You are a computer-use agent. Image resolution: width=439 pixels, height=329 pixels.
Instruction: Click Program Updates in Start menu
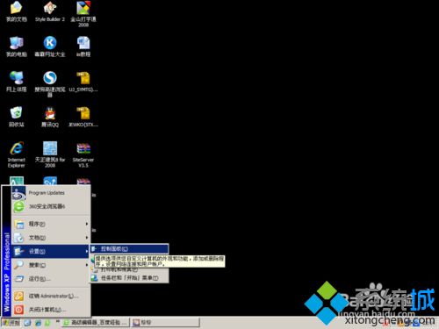(51, 193)
